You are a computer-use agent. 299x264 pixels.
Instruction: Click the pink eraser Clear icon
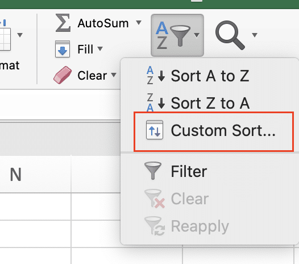pyautogui.click(x=63, y=75)
